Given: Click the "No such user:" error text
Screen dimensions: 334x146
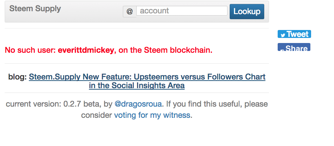Looking at the screenshot, I should point(30,50).
